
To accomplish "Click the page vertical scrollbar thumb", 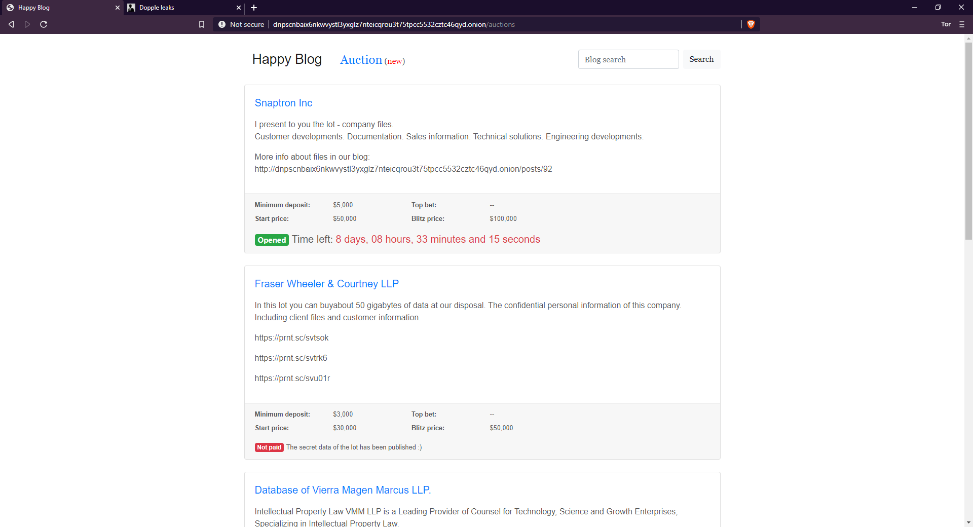I will 968,140.
